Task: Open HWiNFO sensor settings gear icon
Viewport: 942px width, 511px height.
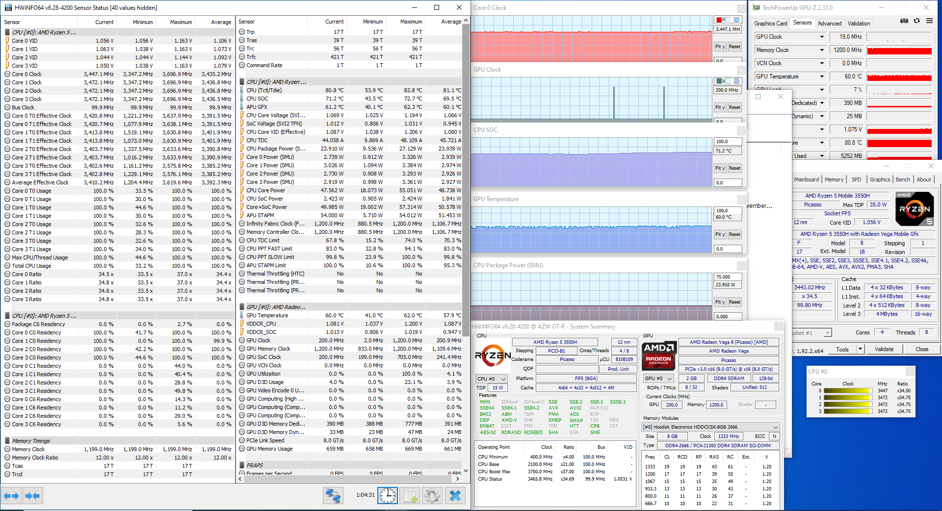Action: pos(432,496)
